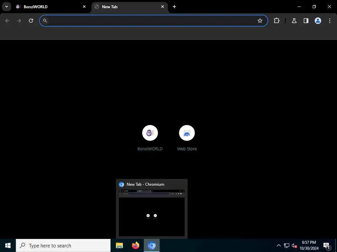Click the taskbar search box
The image size is (337, 252).
click(63, 245)
